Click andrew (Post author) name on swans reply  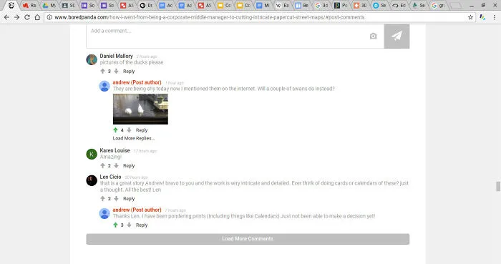[137, 82]
